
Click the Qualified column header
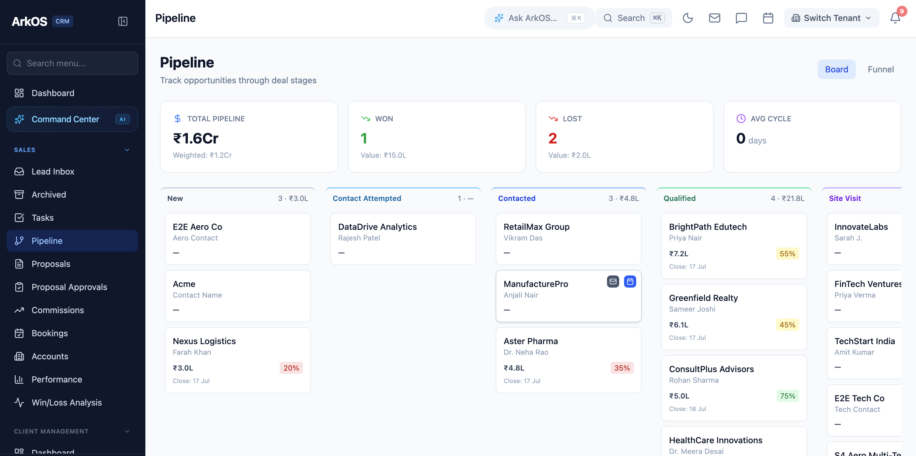click(x=734, y=198)
